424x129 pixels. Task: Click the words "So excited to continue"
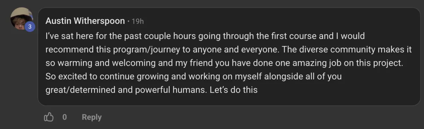(86, 76)
